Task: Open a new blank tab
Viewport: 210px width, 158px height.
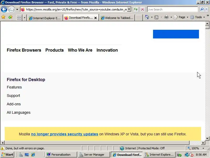Action: [139, 18]
